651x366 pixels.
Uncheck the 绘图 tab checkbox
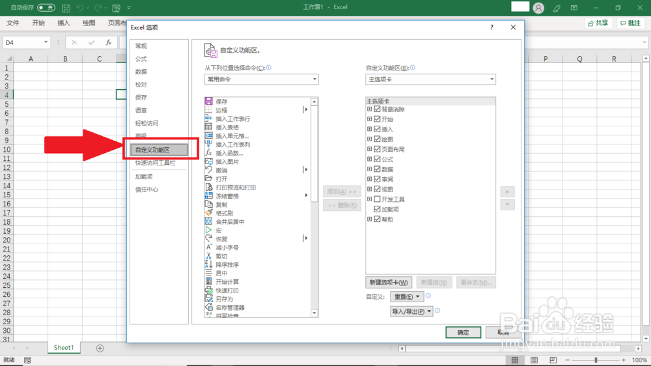377,139
